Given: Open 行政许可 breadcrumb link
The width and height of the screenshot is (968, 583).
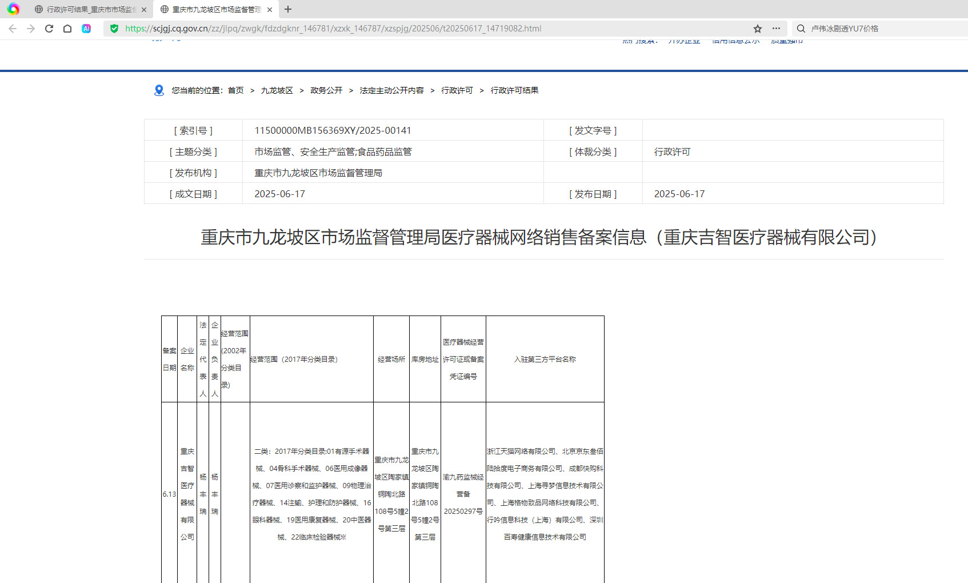Looking at the screenshot, I should (457, 90).
